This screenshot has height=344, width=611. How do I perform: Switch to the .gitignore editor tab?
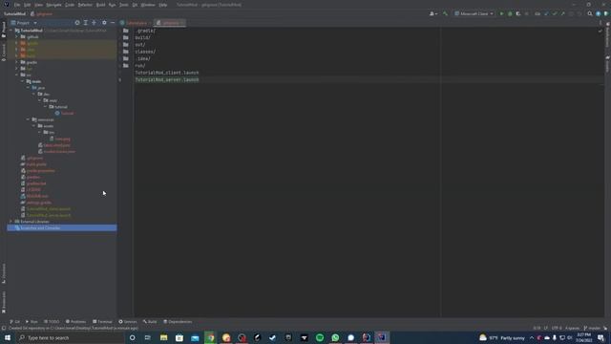[x=169, y=23]
